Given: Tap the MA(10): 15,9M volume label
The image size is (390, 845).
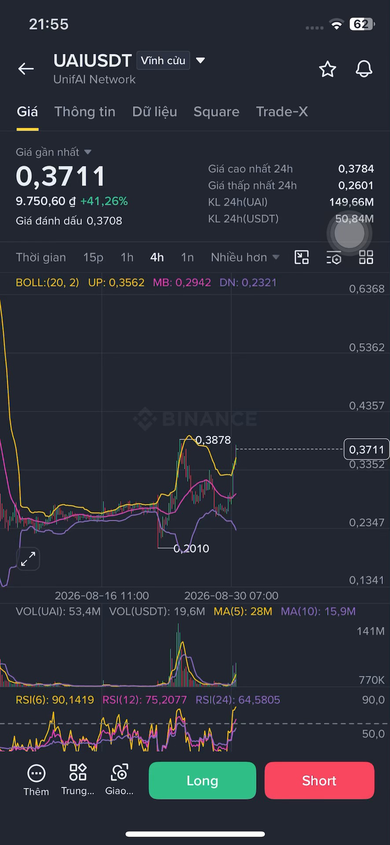Looking at the screenshot, I should [318, 611].
